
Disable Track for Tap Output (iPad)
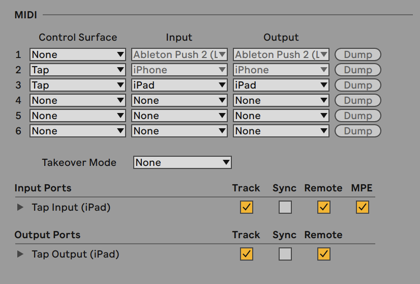pos(247,254)
